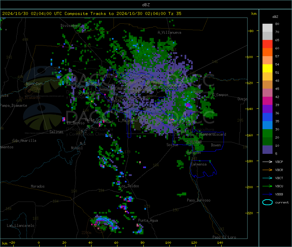Select the violet 36-39 dBZ color band

[267, 109]
